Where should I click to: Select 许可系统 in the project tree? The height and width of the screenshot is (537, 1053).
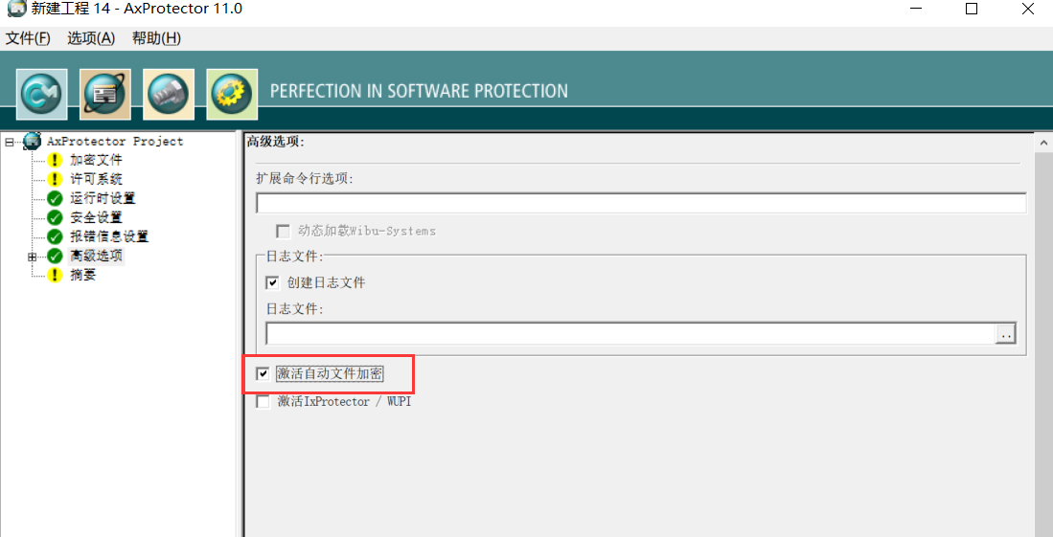click(x=96, y=179)
